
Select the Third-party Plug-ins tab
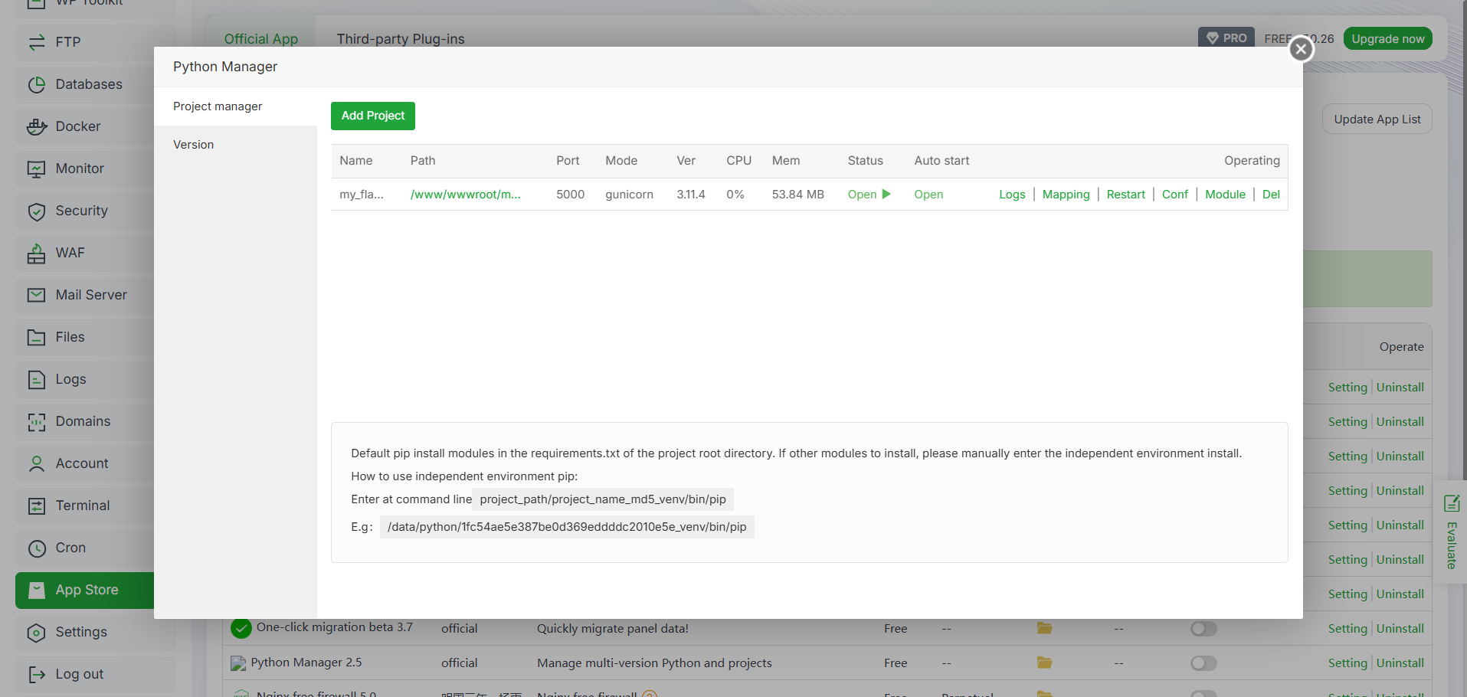(x=401, y=39)
